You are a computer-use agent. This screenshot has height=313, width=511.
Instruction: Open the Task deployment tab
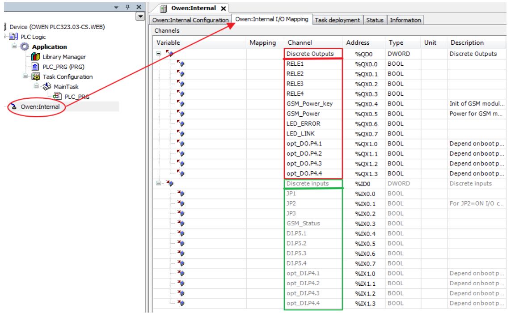[338, 20]
